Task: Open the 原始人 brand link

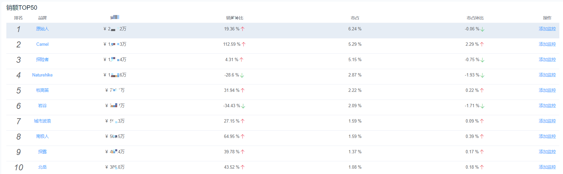Action: [x=42, y=29]
